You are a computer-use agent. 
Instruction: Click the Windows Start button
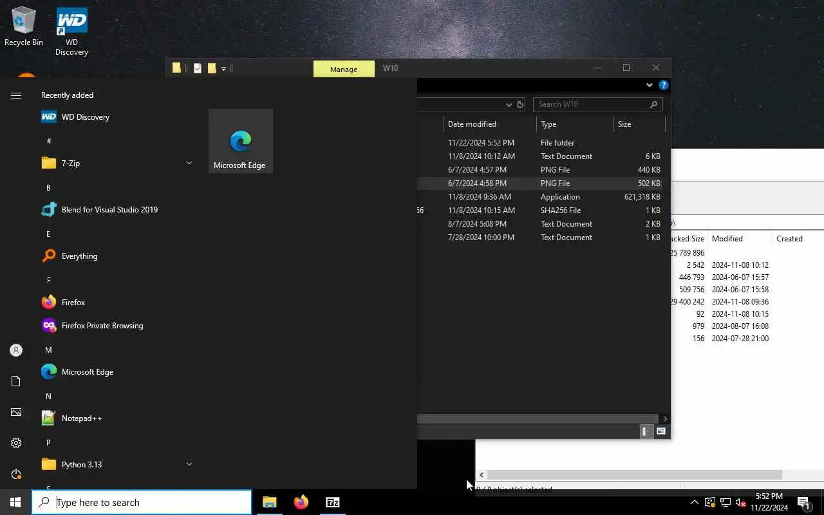[x=15, y=502]
